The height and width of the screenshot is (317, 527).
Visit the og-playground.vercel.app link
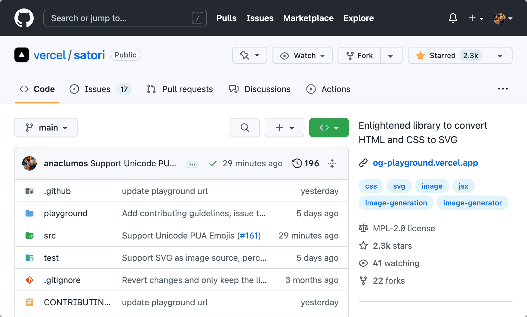point(425,163)
